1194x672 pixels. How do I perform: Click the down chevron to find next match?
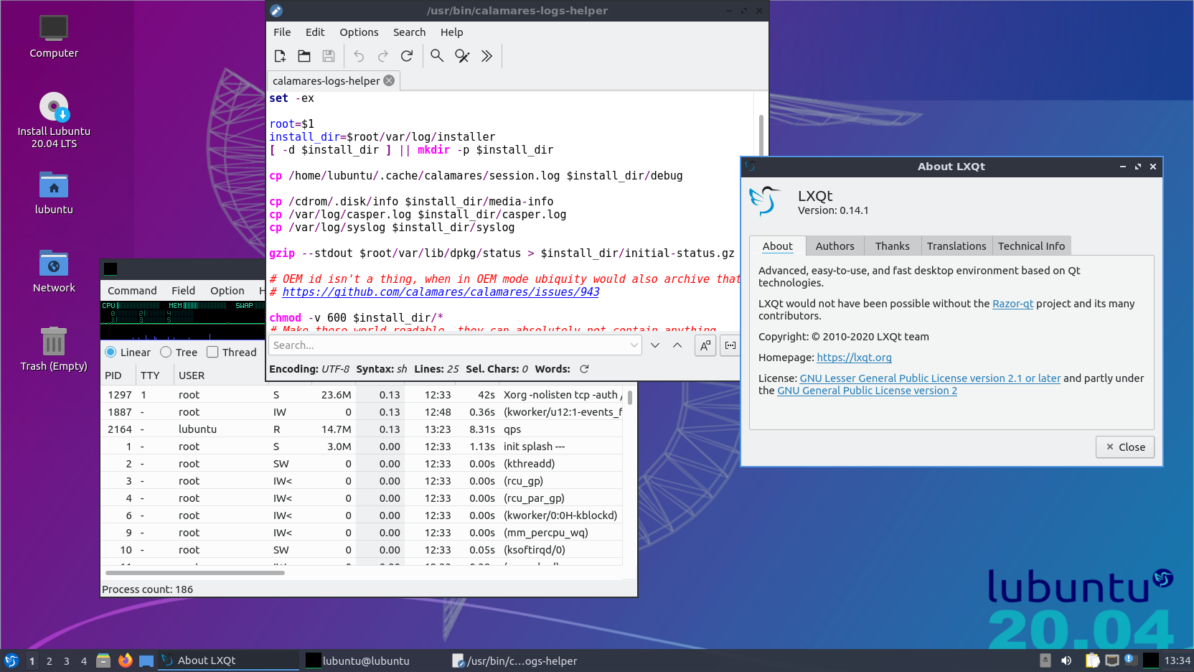[654, 345]
